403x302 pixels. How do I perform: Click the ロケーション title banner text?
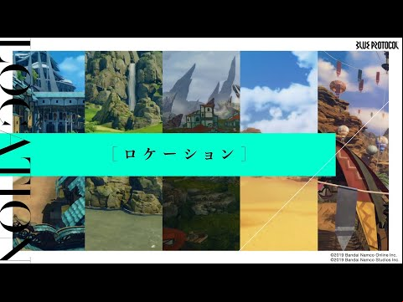tap(179, 154)
